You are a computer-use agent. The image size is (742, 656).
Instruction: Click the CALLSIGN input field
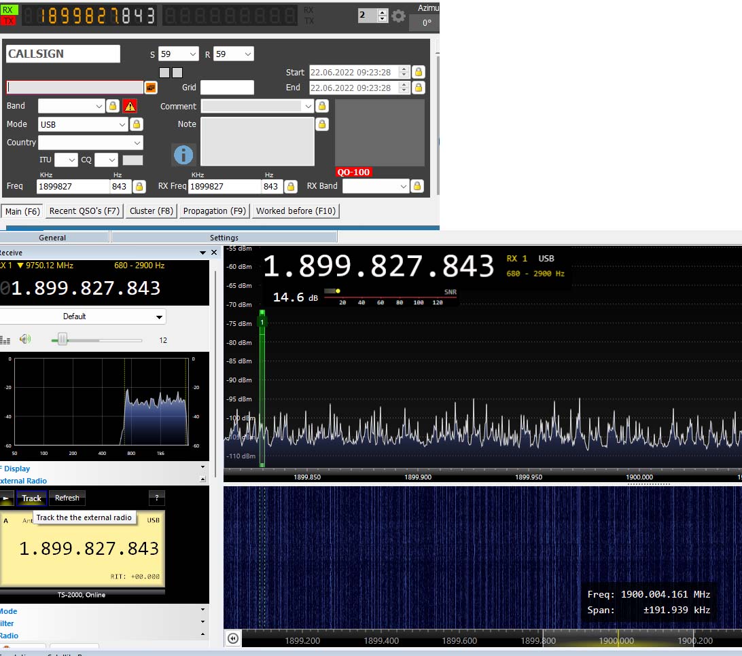click(63, 54)
